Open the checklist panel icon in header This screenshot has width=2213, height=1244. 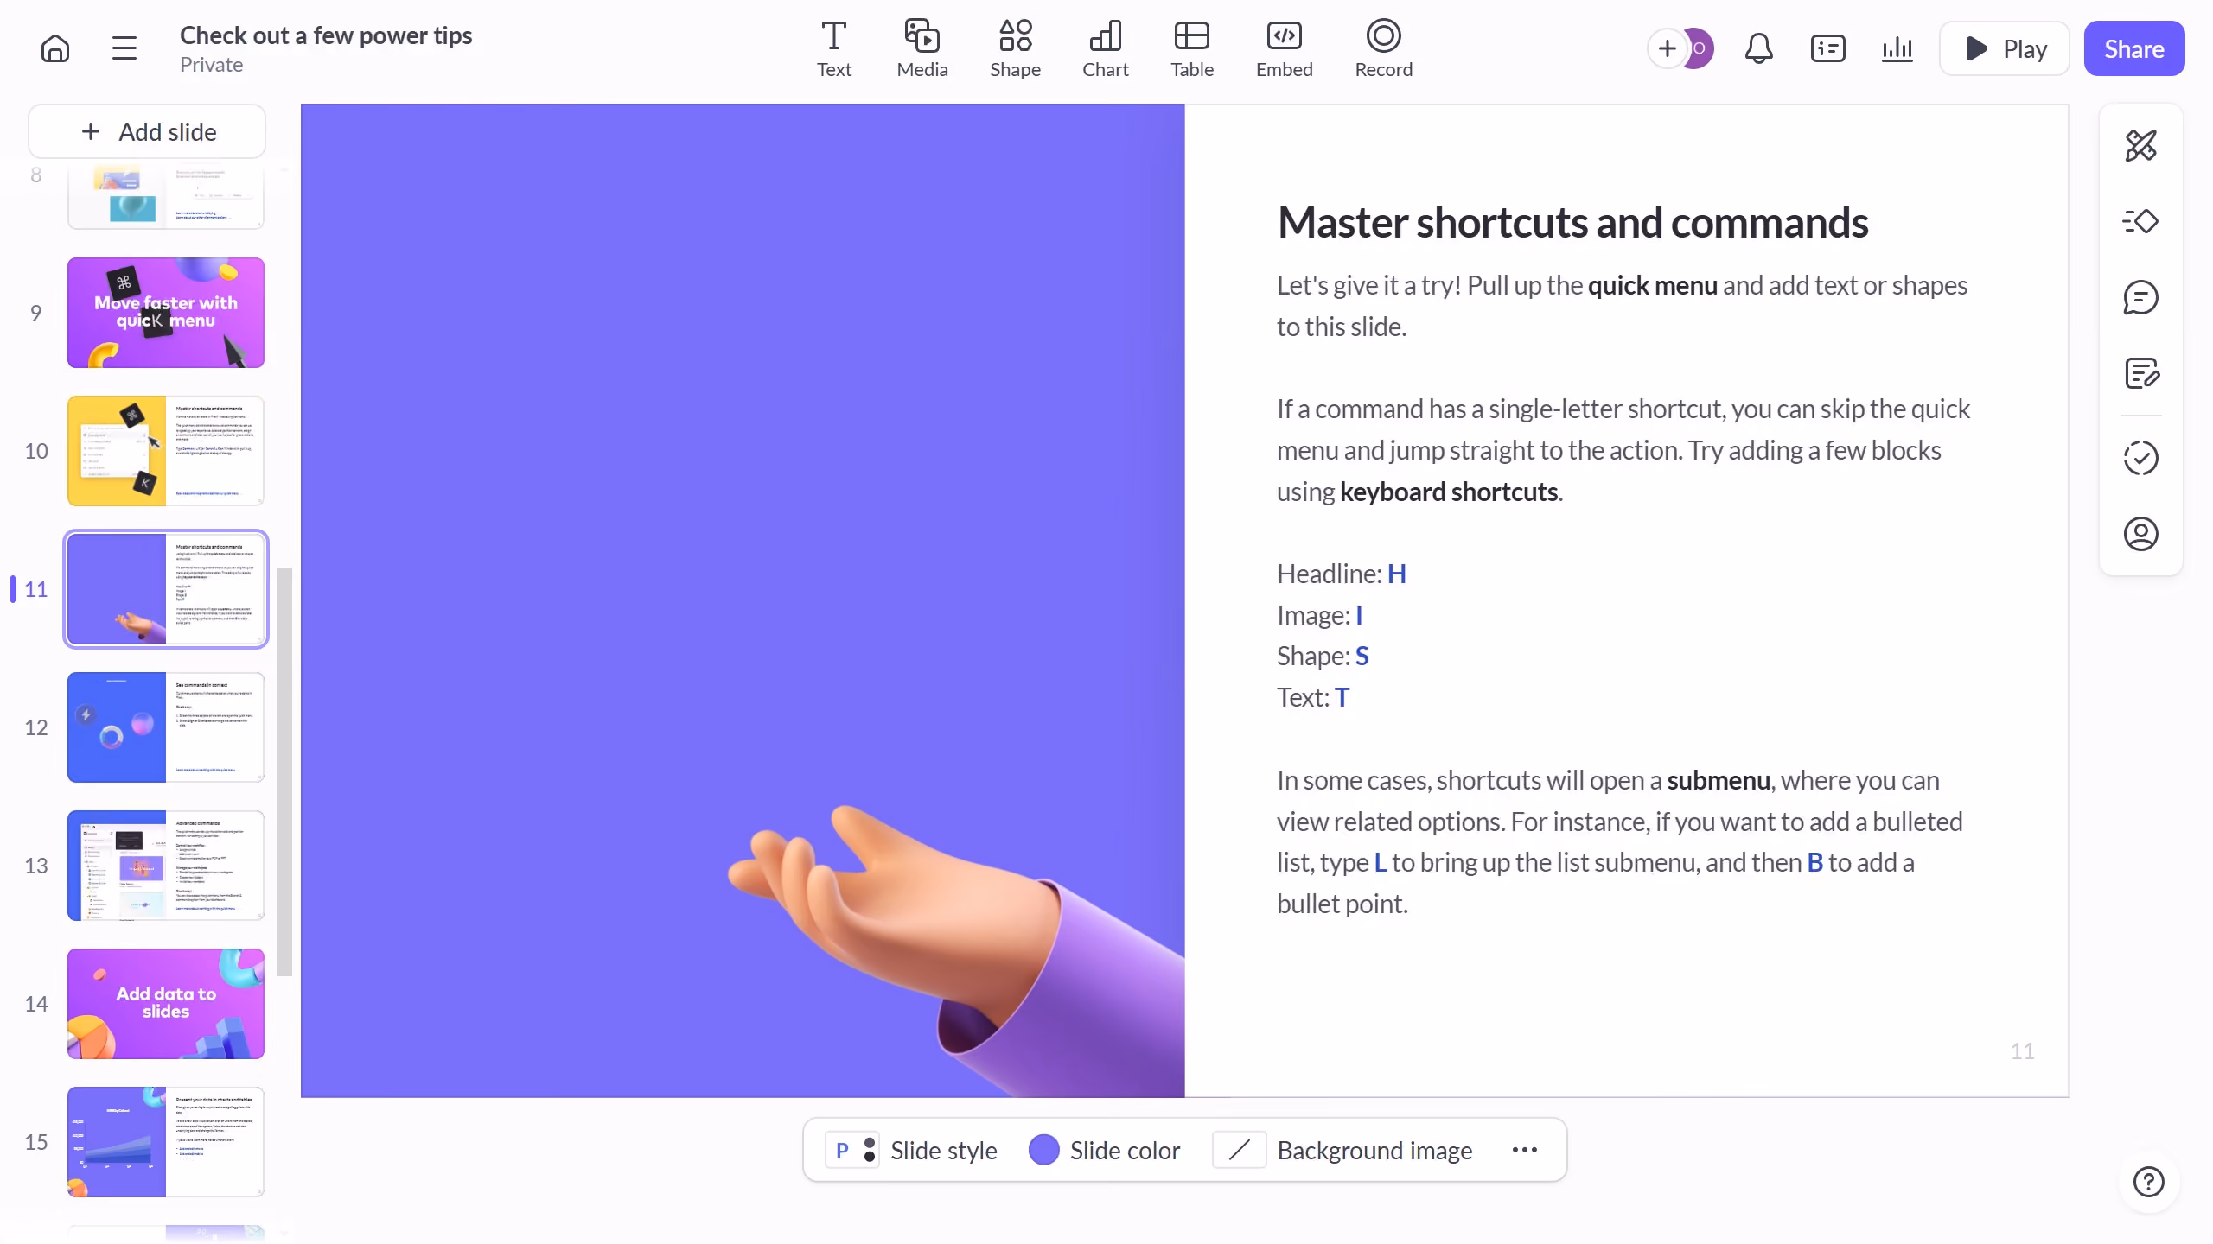pos(1827,48)
